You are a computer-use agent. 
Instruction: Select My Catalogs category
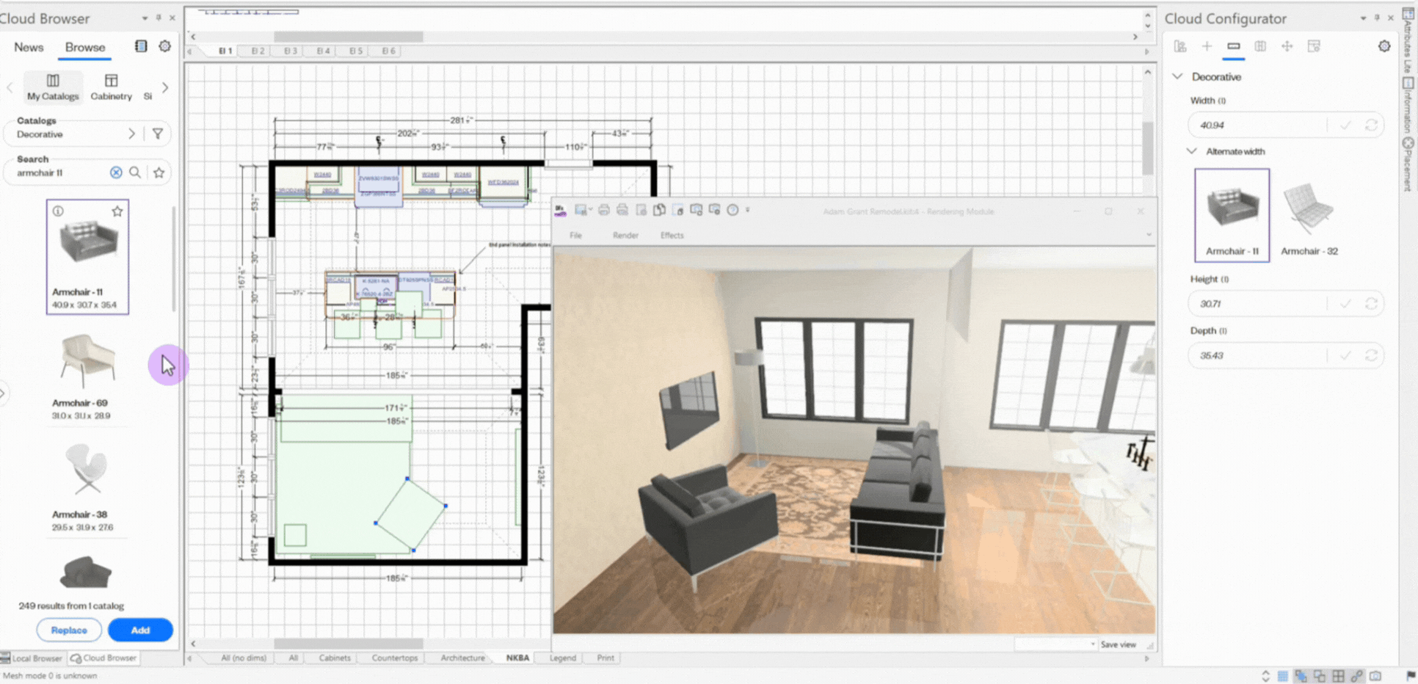click(53, 87)
